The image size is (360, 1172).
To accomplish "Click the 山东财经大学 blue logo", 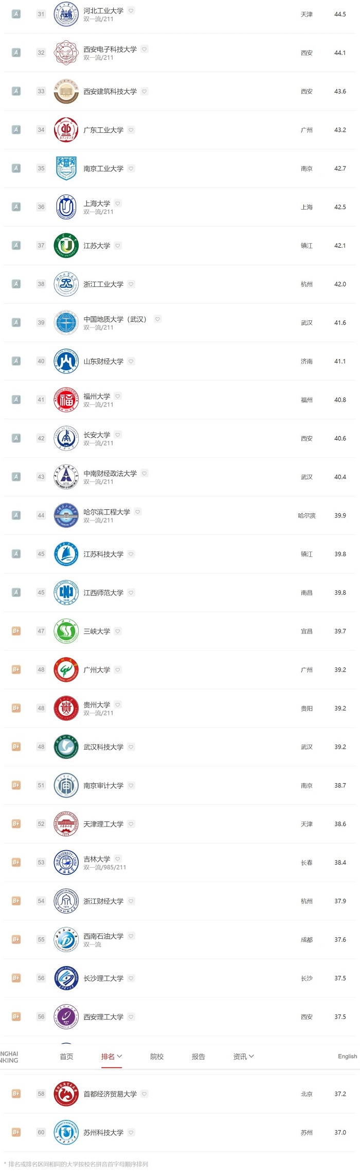I will pyautogui.click(x=66, y=361).
